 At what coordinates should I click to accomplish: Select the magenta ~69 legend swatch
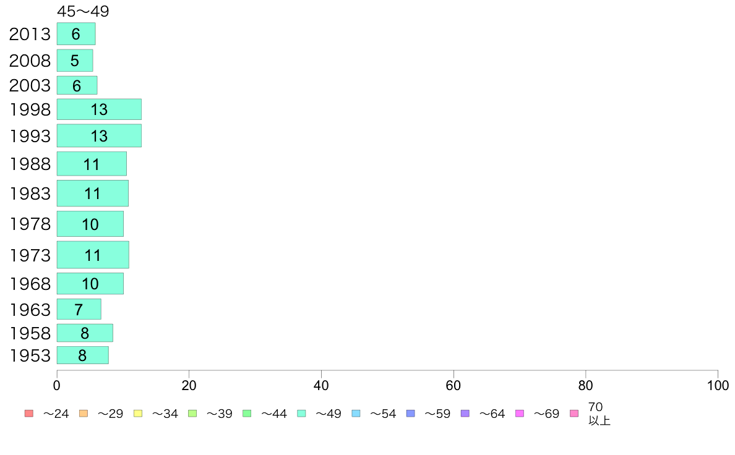tap(519, 414)
